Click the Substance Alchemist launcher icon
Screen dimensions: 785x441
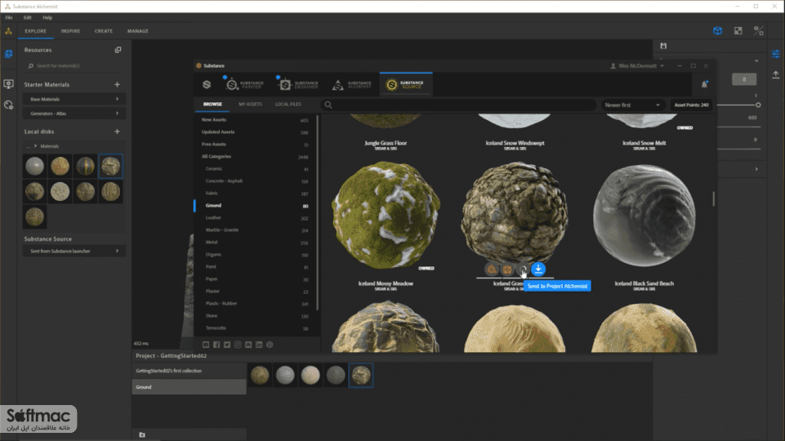click(x=352, y=85)
